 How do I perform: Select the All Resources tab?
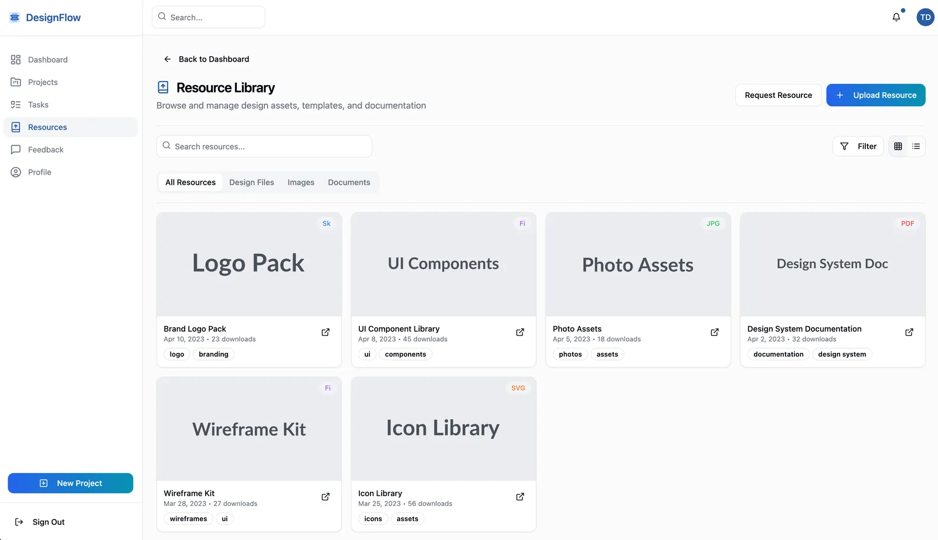(191, 182)
